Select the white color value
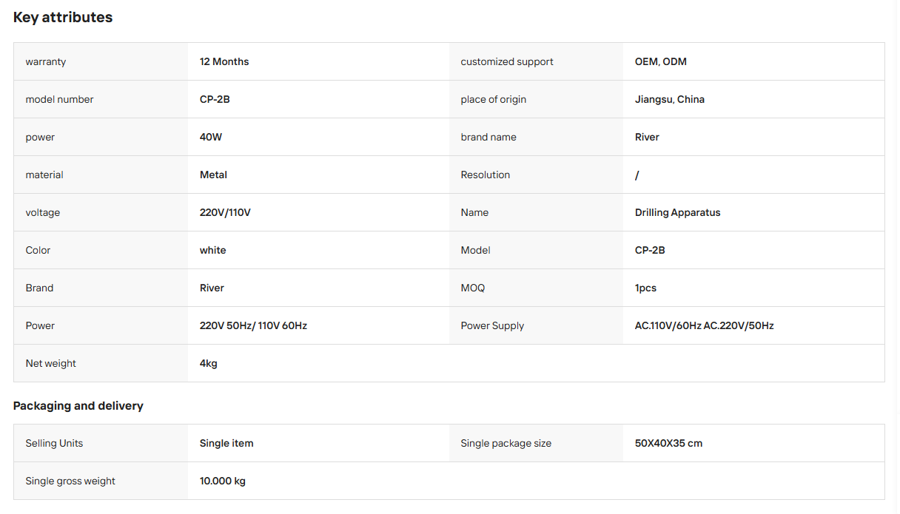Image resolution: width=900 pixels, height=514 pixels. click(213, 250)
